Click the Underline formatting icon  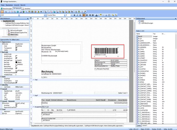pos(81,15)
